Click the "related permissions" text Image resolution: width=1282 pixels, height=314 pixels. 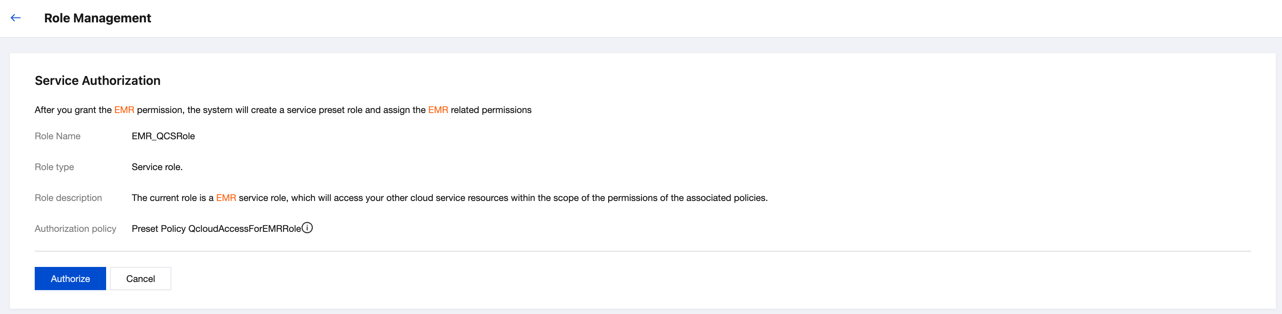[491, 110]
